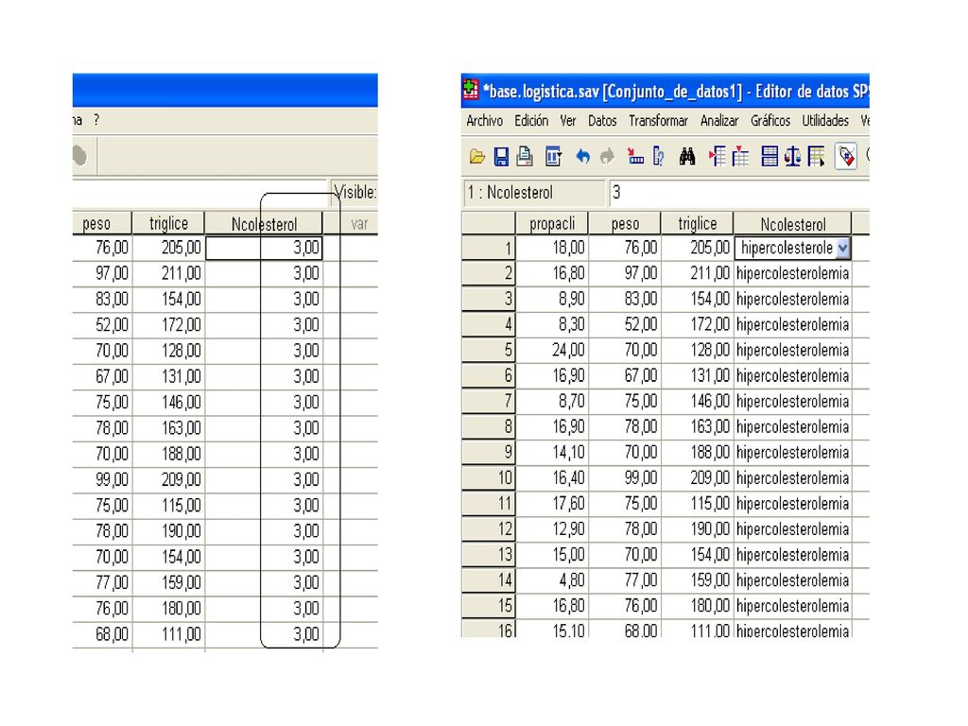Image resolution: width=968 pixels, height=726 pixels.
Task: Expand the hipercolesterole cell dropdown arrow
Action: (x=842, y=249)
